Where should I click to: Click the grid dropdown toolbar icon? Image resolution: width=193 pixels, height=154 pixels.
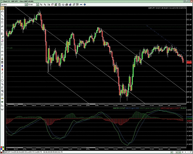point(48,5)
